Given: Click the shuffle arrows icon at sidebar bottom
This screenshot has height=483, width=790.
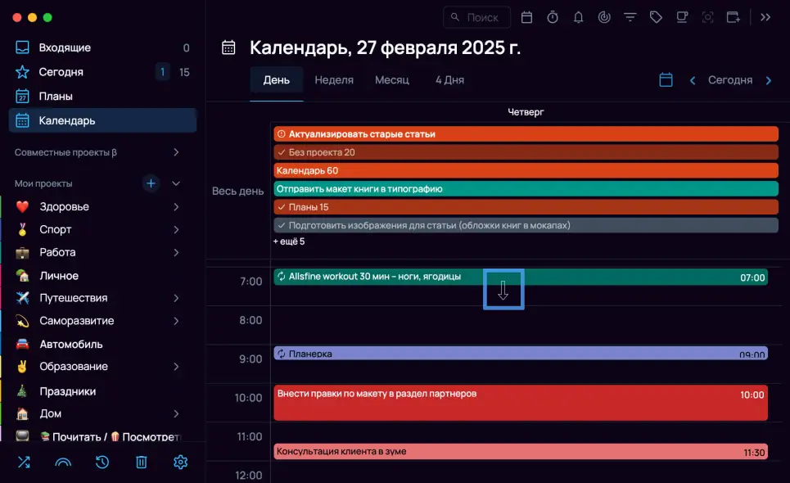Looking at the screenshot, I should [x=24, y=463].
